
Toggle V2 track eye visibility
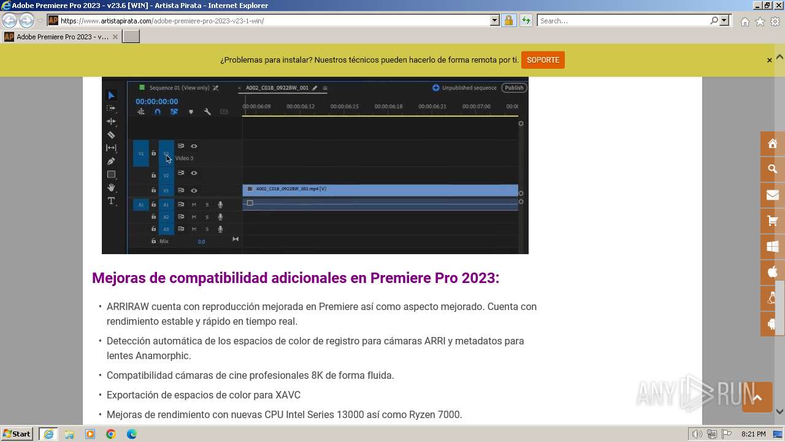coord(194,173)
